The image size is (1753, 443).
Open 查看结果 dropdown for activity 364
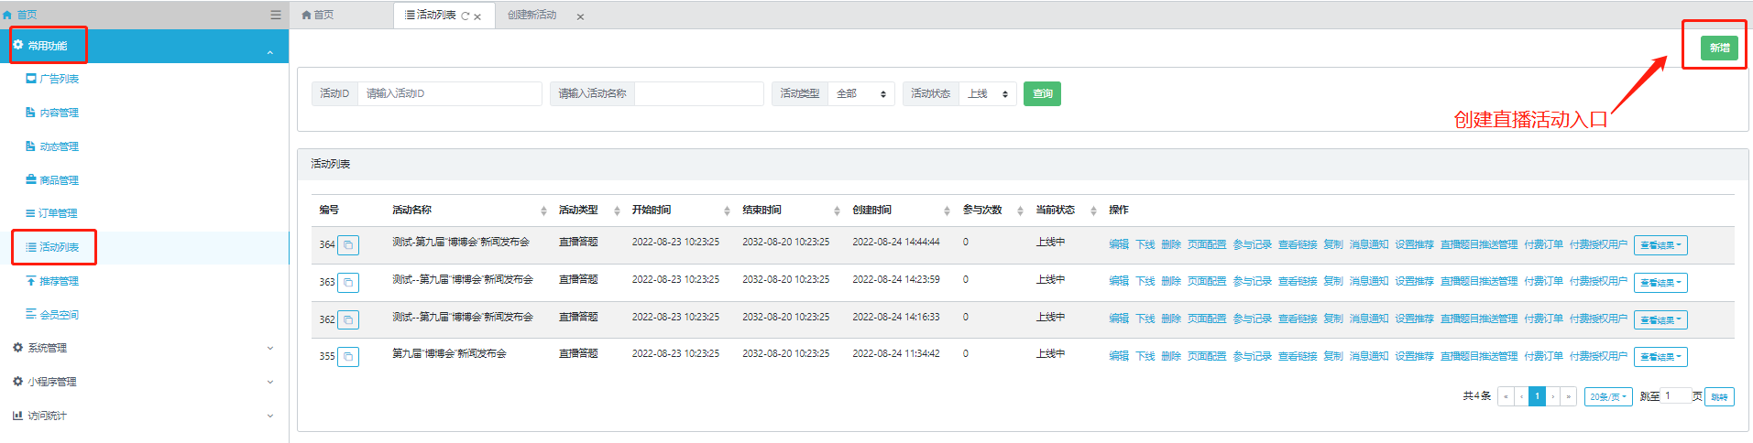pyautogui.click(x=1660, y=245)
